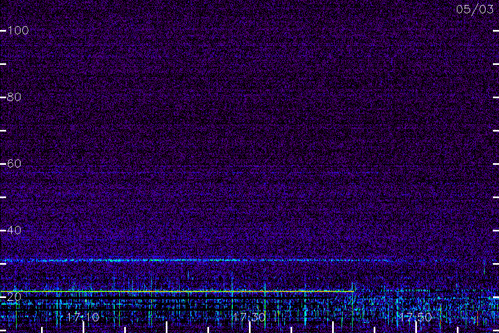Click the 20 frequency axis label

click(x=14, y=297)
